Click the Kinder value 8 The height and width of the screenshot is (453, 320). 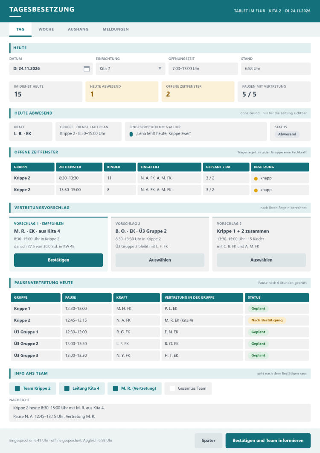coord(108,190)
